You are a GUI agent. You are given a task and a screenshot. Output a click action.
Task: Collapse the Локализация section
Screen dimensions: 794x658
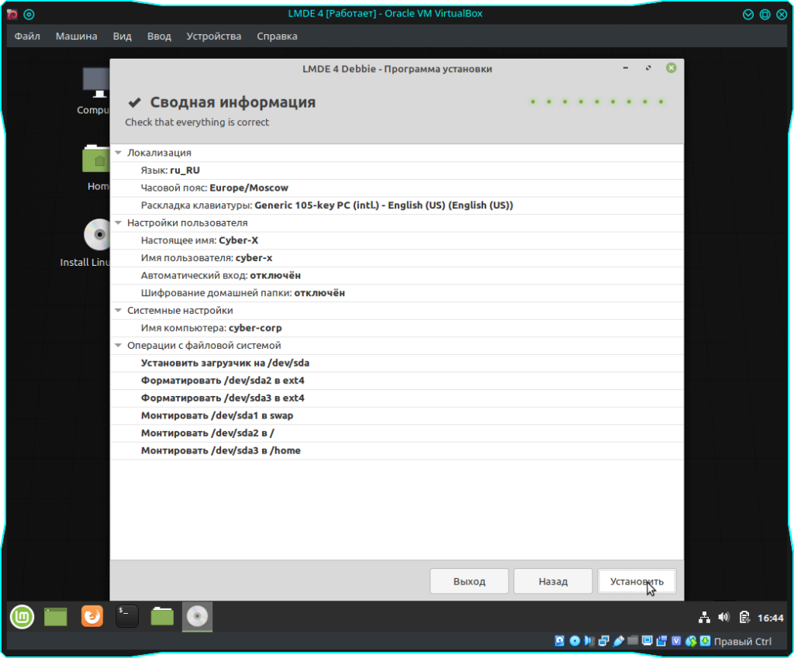click(119, 153)
